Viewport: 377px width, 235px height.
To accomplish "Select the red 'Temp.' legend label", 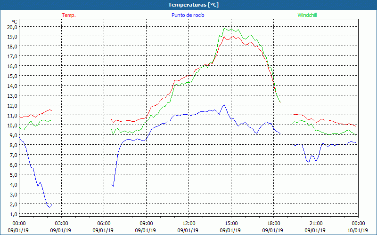I will (x=69, y=15).
